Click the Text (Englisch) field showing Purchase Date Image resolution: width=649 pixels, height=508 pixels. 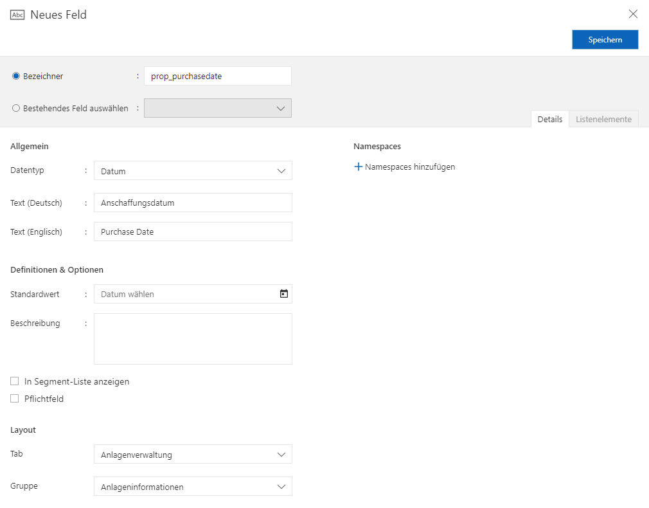(193, 231)
